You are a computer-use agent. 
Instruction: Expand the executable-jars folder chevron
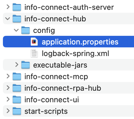click(17, 65)
